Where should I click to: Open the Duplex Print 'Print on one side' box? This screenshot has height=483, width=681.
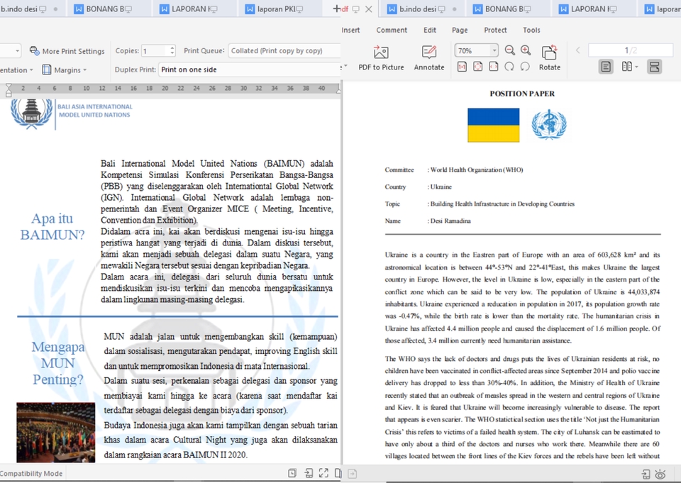click(249, 70)
